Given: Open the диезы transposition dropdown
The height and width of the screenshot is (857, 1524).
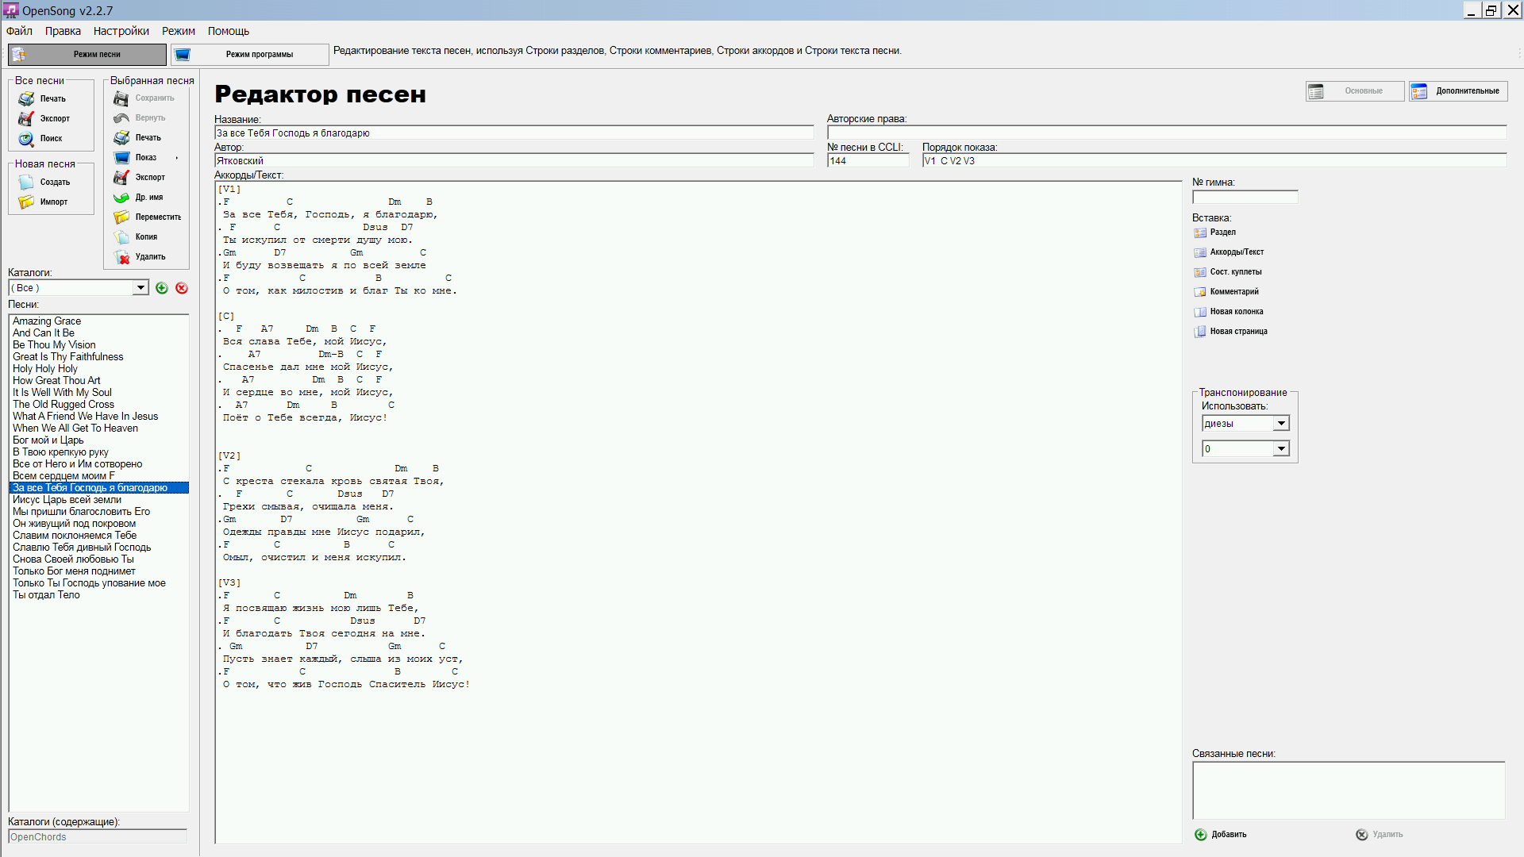Looking at the screenshot, I should click(1281, 424).
